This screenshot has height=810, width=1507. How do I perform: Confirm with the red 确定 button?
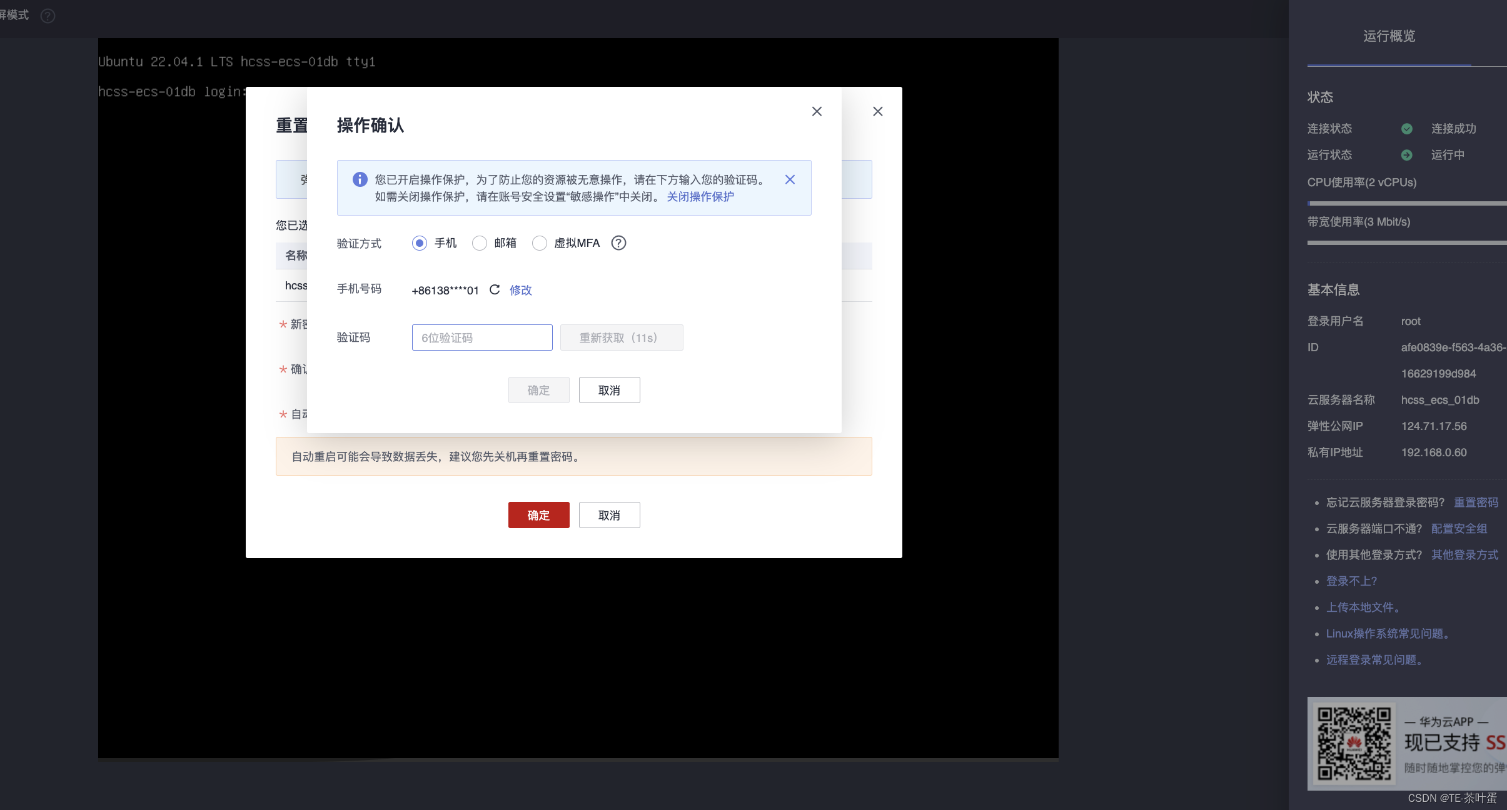coord(538,515)
